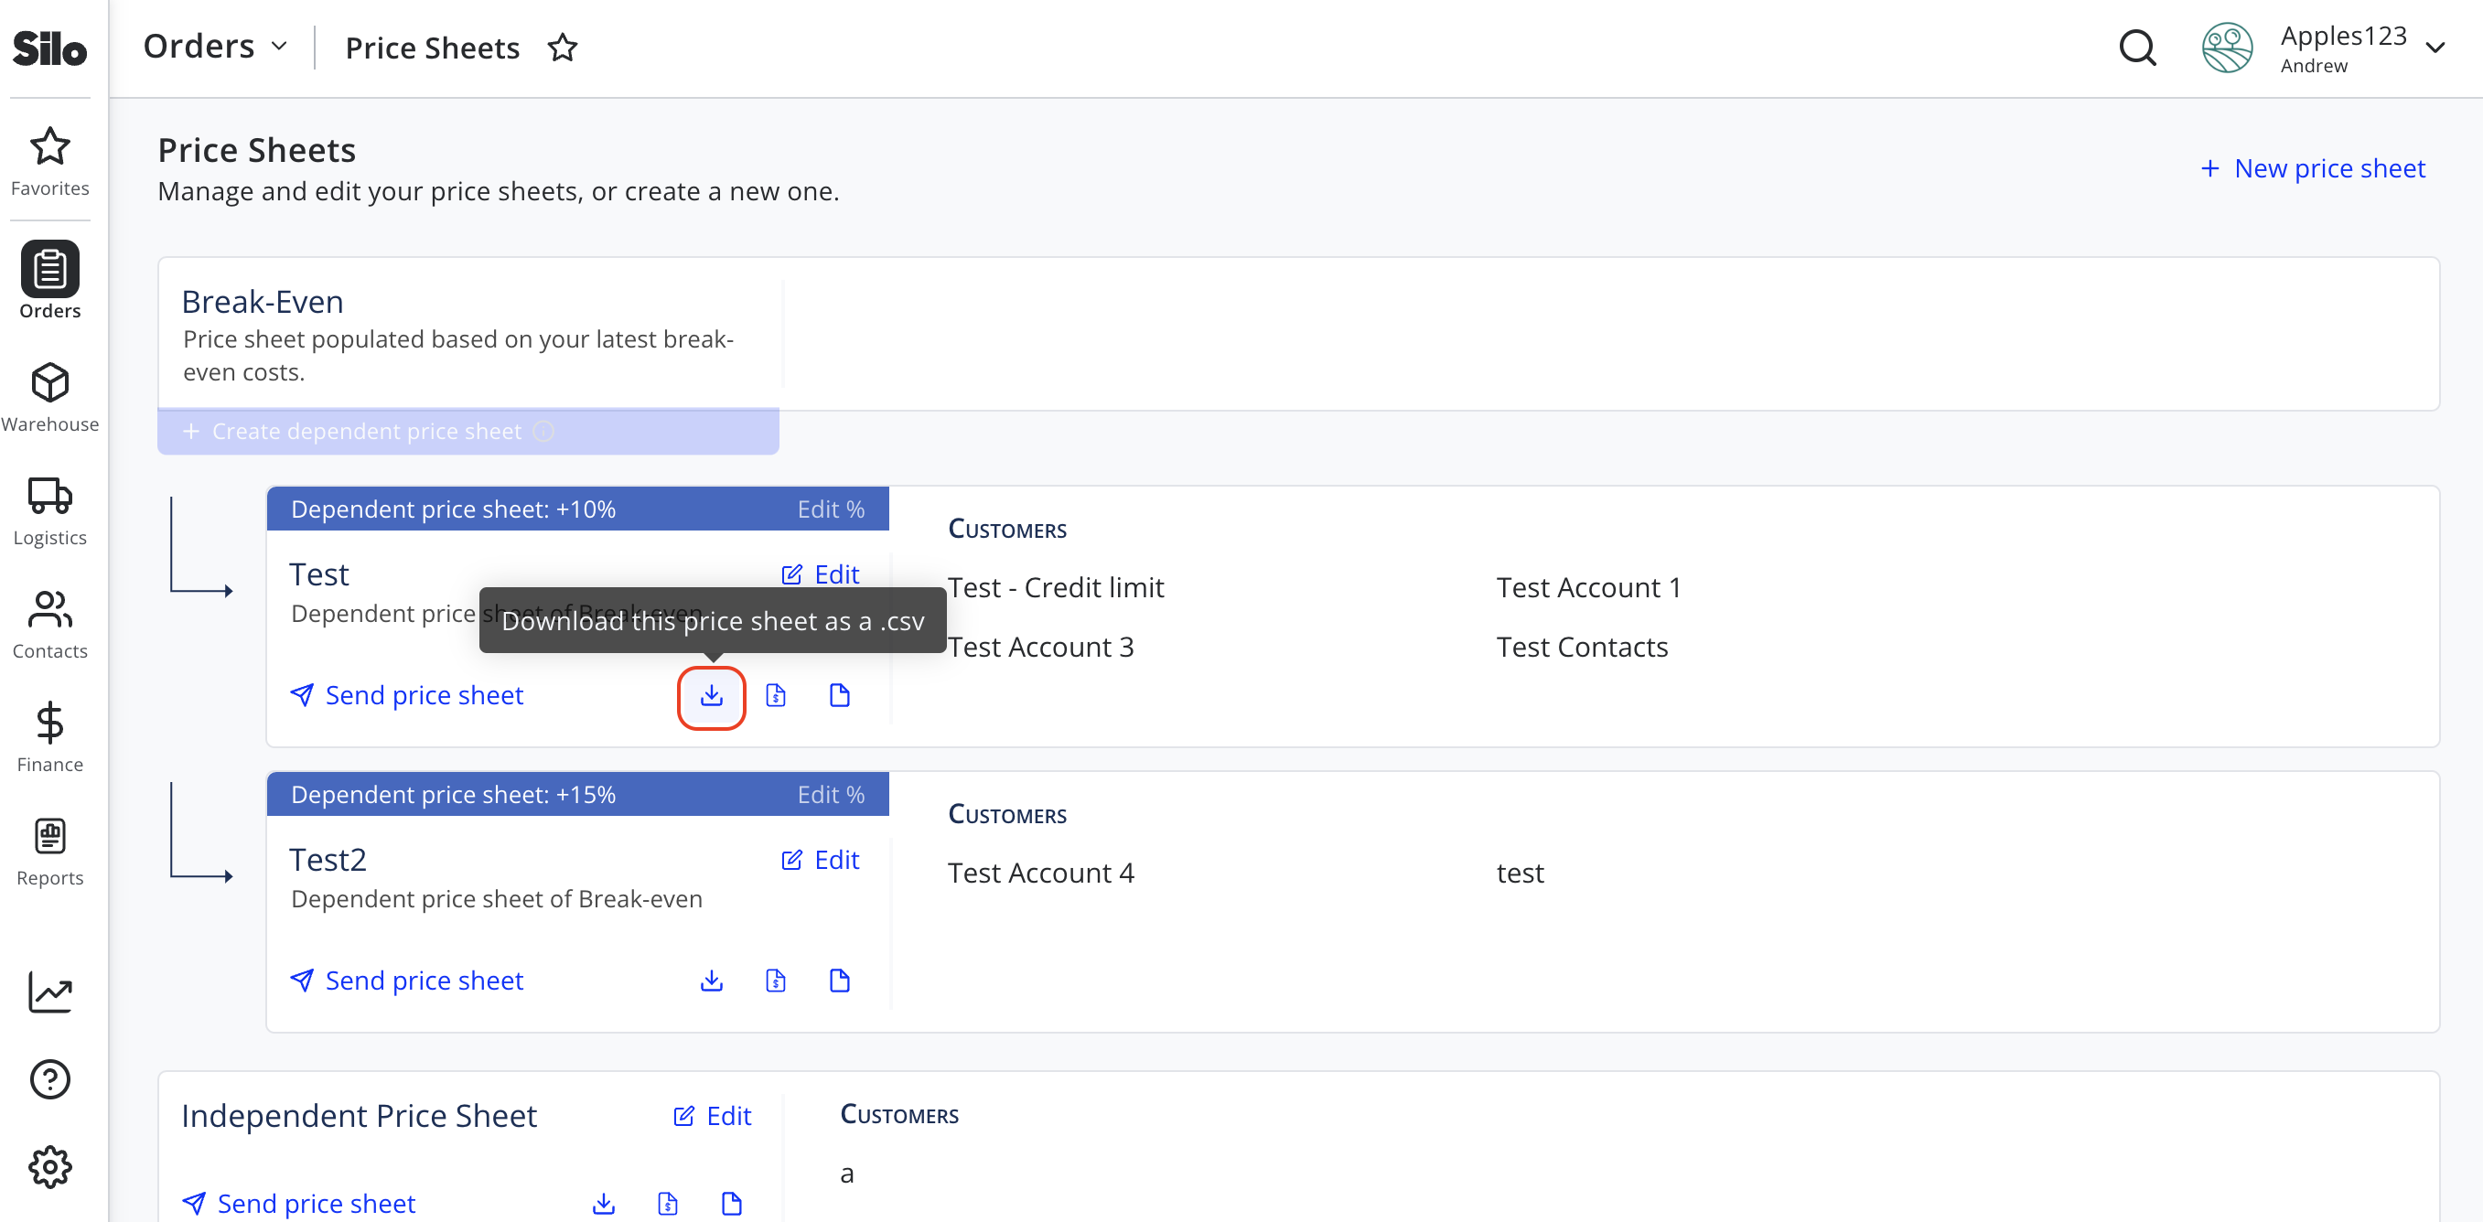This screenshot has width=2483, height=1222.
Task: Select customer Test Contacts
Action: coord(1582,647)
